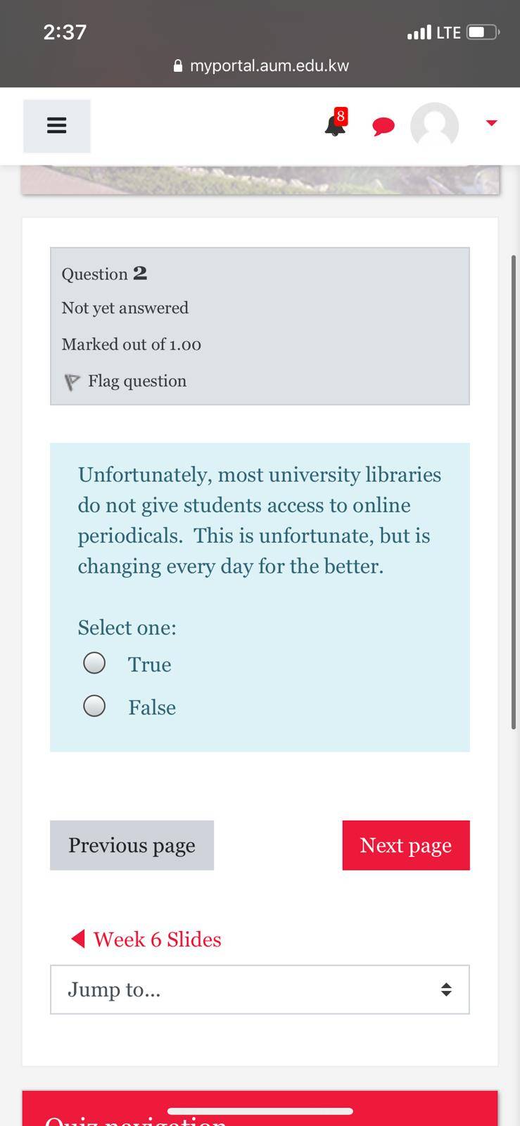The image size is (520, 1126).
Task: Open the Jump to... dropdown
Action: point(260,989)
